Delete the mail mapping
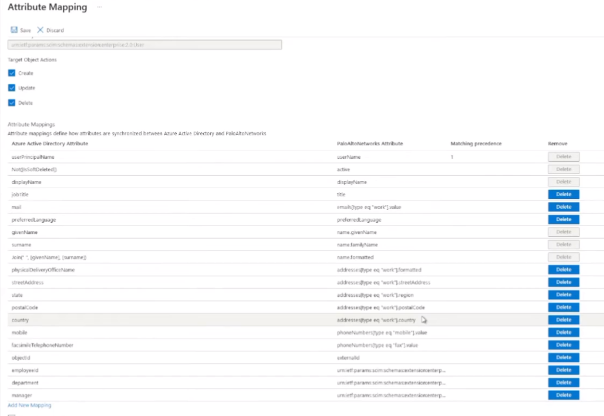Viewport: 604px width, 416px height. tap(563, 207)
